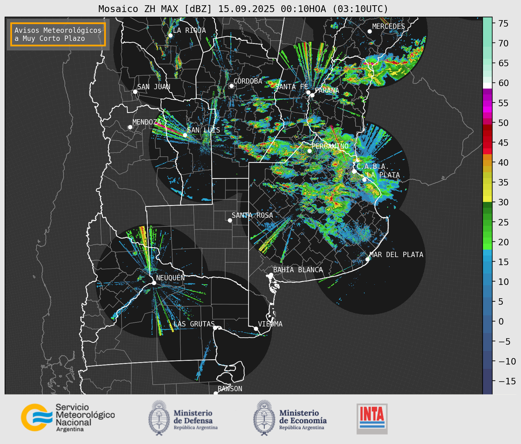Click the LAS GRUTAS label text
The height and width of the screenshot is (444, 521).
(x=194, y=324)
